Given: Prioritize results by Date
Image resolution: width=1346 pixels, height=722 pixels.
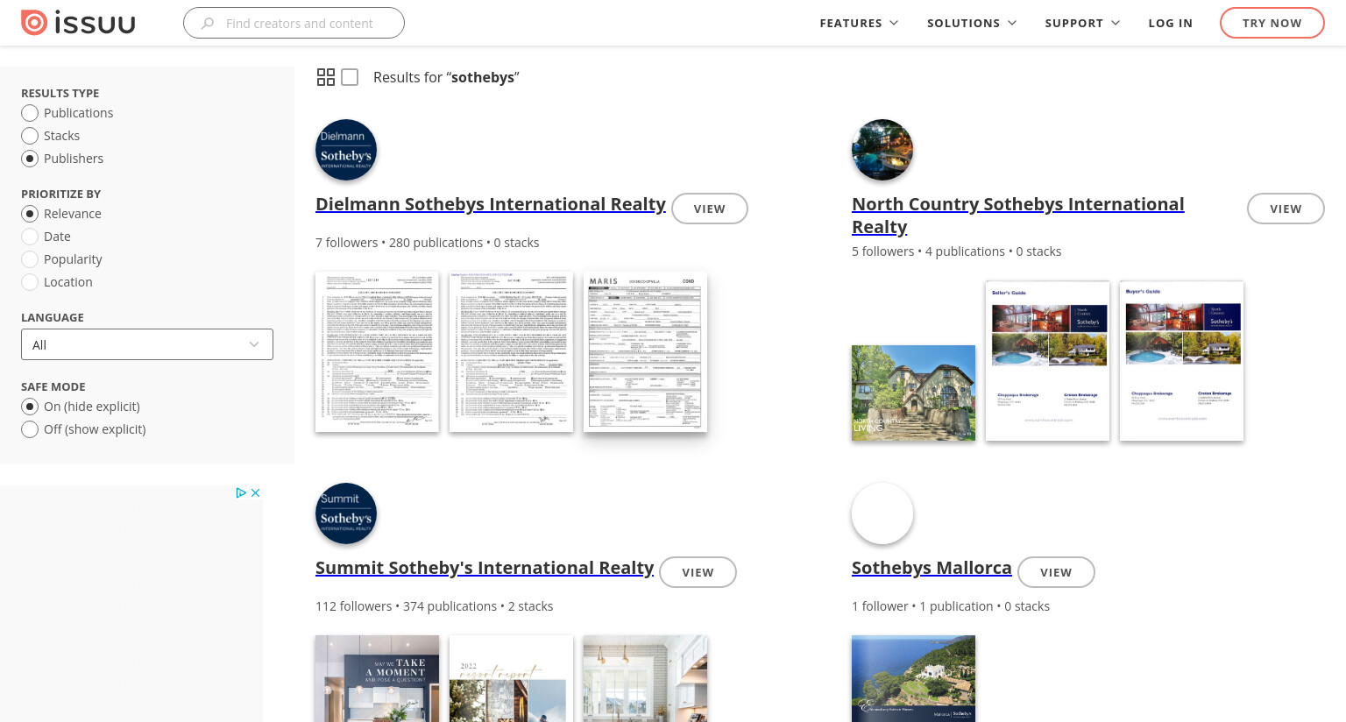Looking at the screenshot, I should tap(30, 237).
